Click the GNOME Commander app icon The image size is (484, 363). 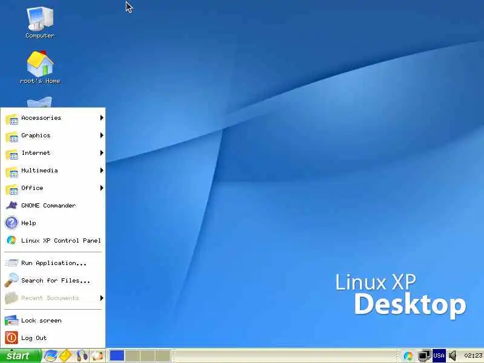point(11,205)
